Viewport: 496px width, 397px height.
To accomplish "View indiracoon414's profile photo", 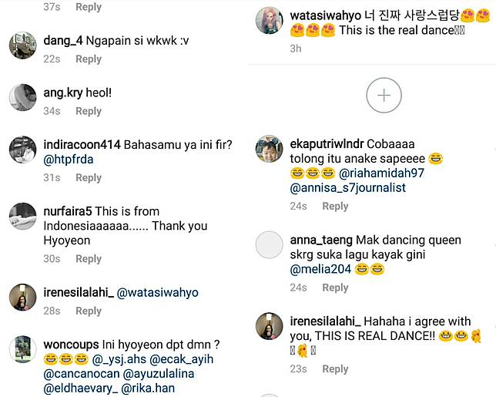I will click(23, 150).
